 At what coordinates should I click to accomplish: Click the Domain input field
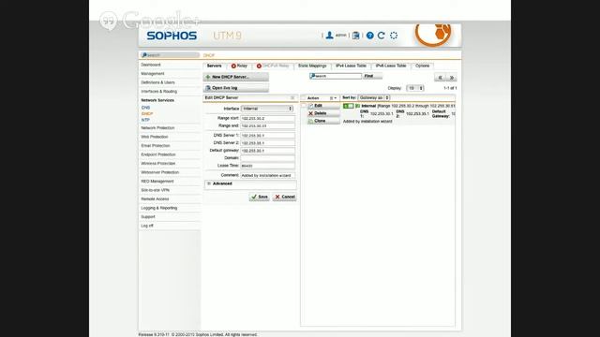pos(267,158)
